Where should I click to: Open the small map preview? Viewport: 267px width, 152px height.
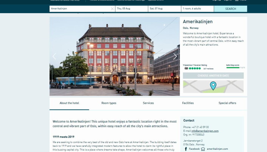click(x=213, y=87)
